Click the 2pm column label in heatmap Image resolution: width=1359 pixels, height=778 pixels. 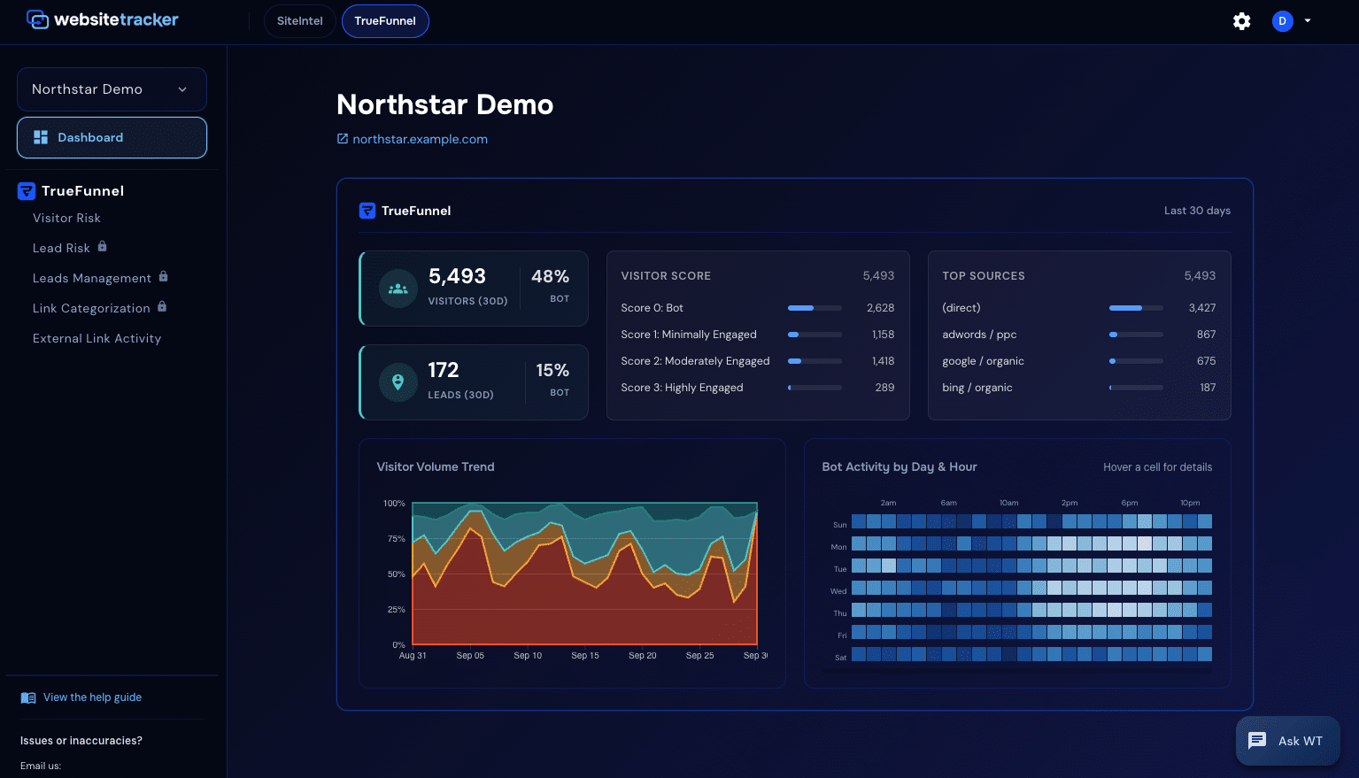[1069, 503]
